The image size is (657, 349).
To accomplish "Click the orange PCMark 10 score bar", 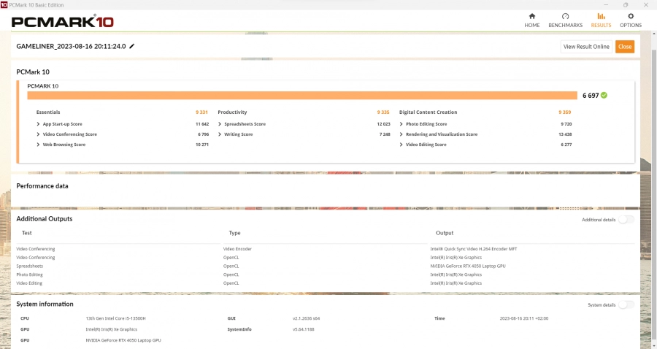I will tap(302, 96).
